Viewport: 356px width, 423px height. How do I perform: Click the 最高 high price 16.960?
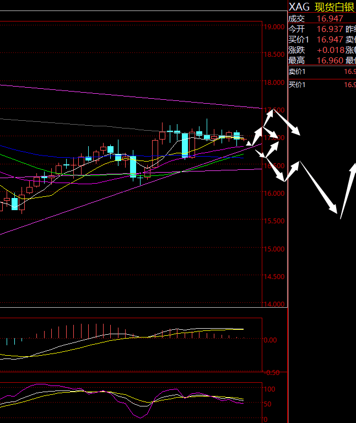[330, 61]
